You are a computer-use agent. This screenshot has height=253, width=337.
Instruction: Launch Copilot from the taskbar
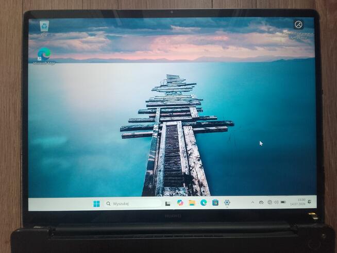pyautogui.click(x=180, y=203)
